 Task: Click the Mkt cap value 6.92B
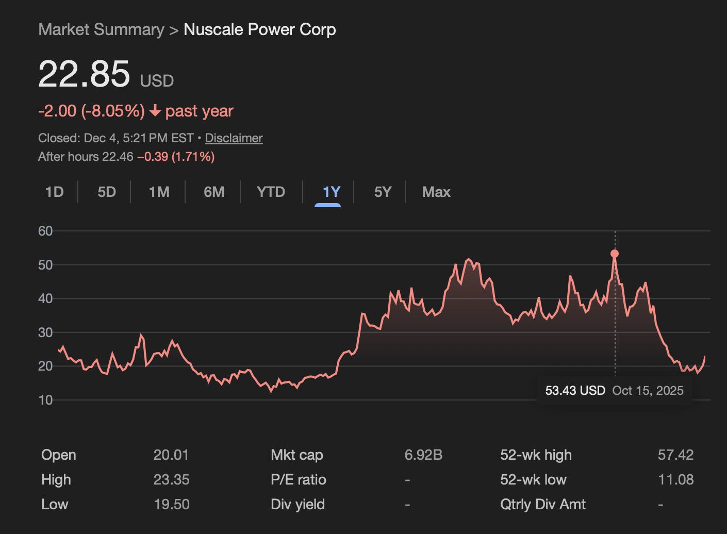[423, 455]
